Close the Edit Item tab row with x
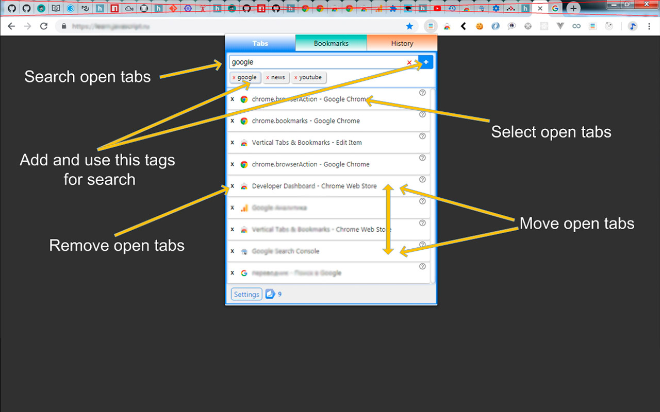 [x=233, y=143]
